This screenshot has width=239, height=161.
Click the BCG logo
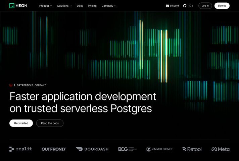coord(127,149)
